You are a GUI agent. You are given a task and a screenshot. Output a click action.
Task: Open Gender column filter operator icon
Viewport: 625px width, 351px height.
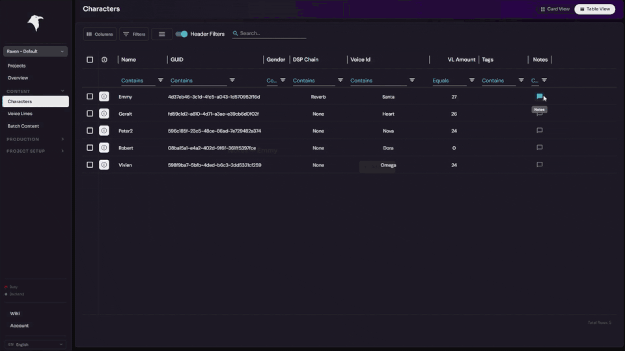pos(283,80)
